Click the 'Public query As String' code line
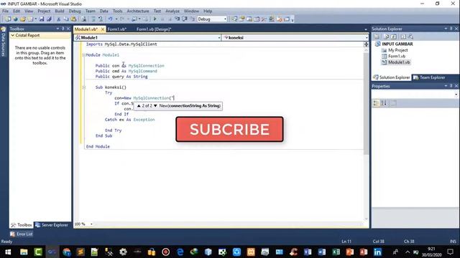 pos(121,77)
